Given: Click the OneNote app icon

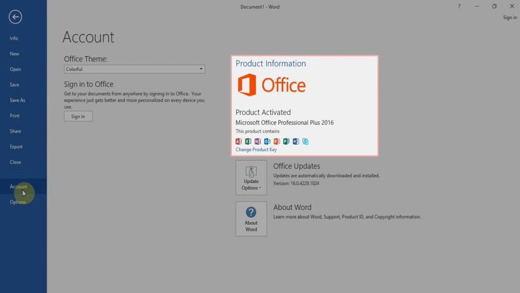Looking at the screenshot, I should pos(258,141).
